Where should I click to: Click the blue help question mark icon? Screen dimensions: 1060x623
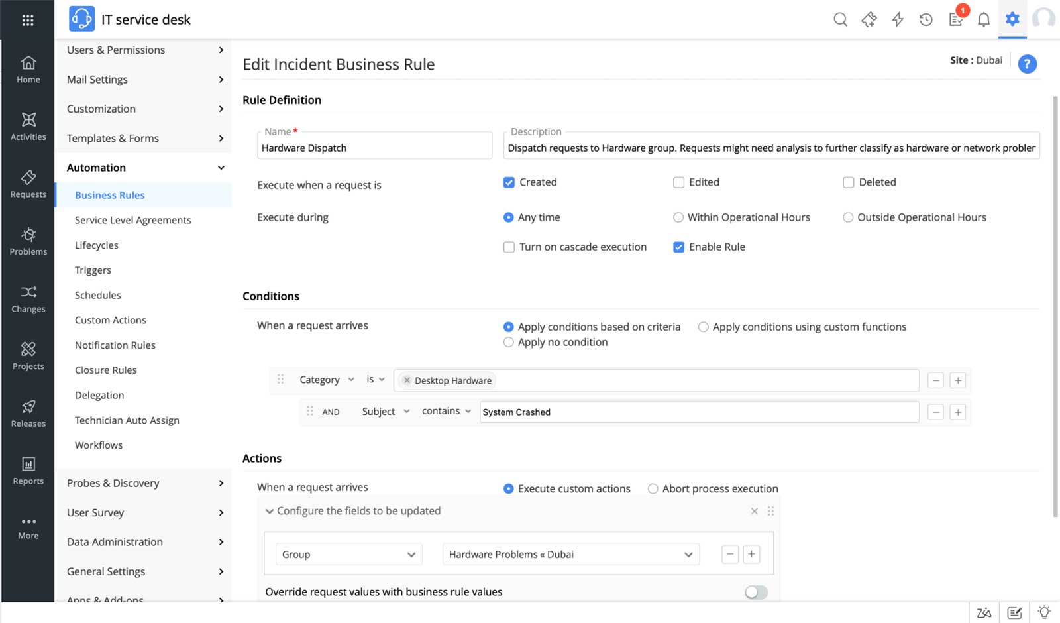pos(1027,64)
